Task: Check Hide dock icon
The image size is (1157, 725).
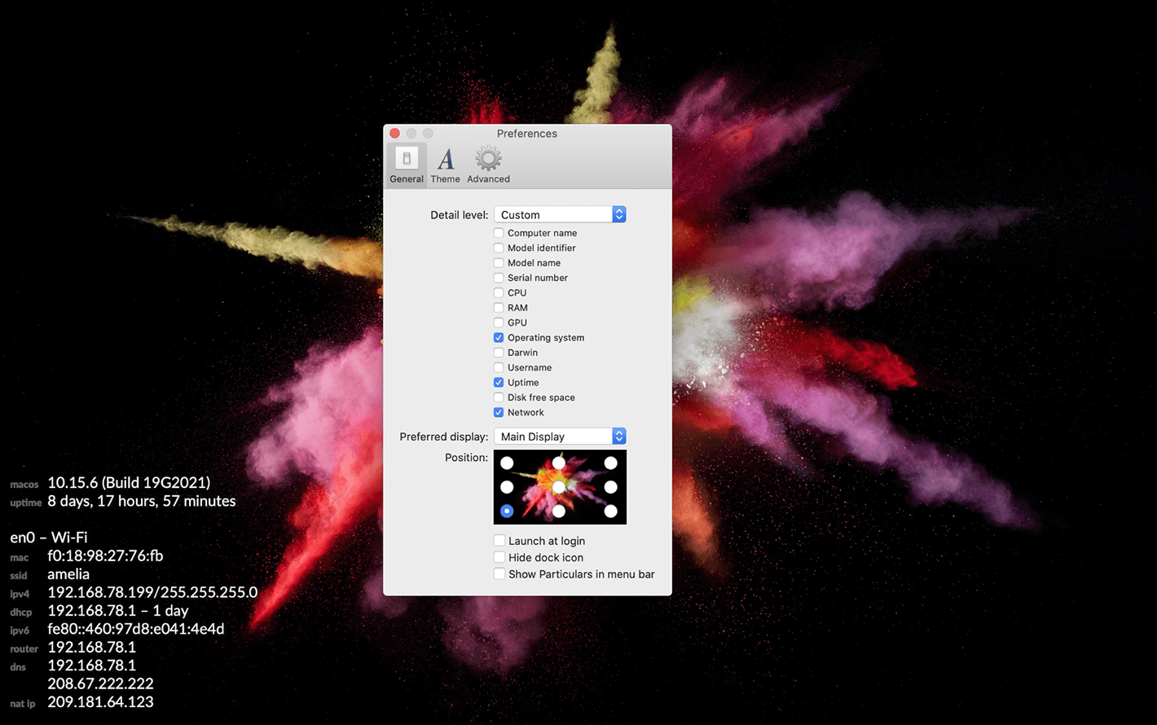Action: coord(499,557)
